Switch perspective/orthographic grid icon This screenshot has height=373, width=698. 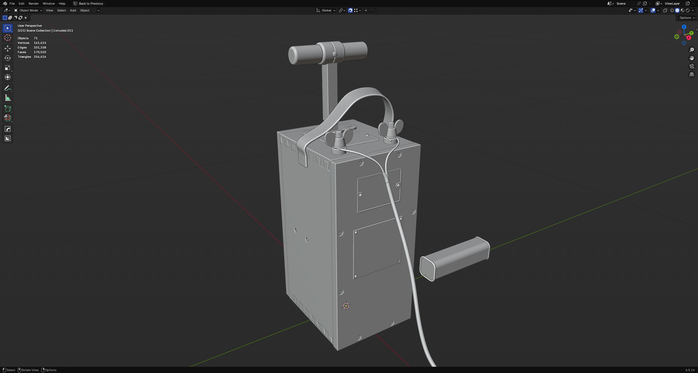coord(692,74)
